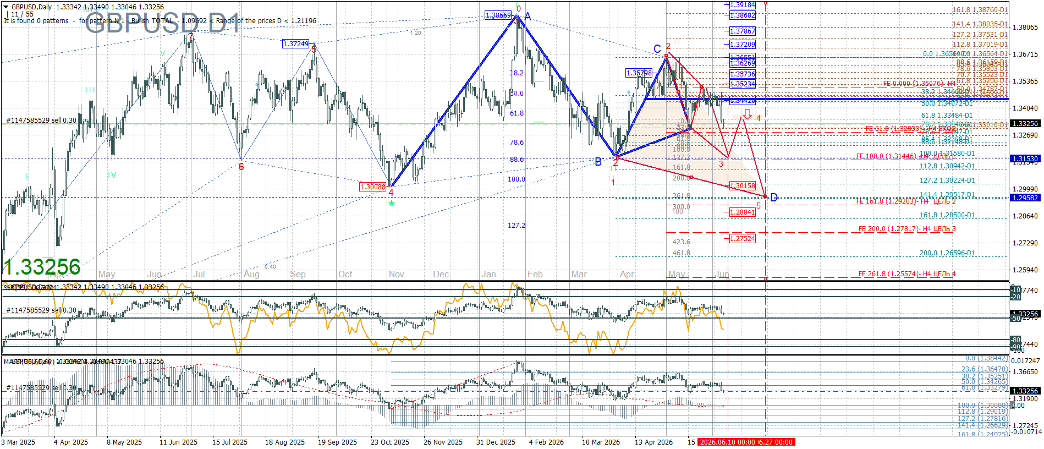
Task: Select the sell 0.30 order label on main chart
Action: coord(41,120)
